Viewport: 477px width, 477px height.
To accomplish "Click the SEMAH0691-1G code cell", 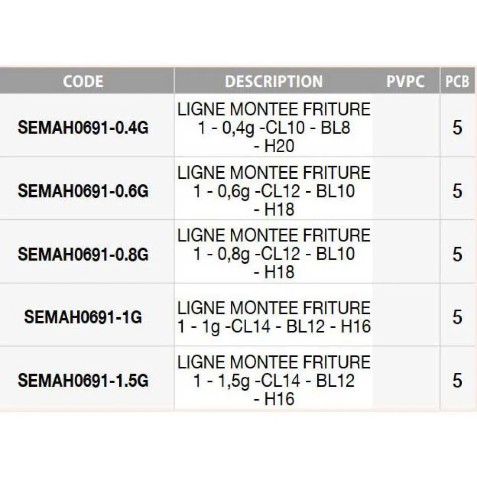I will (83, 317).
